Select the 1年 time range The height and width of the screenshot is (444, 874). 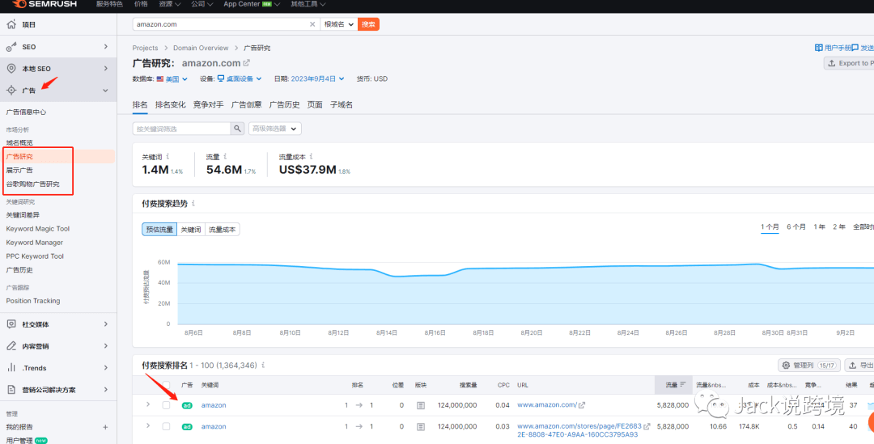(819, 226)
